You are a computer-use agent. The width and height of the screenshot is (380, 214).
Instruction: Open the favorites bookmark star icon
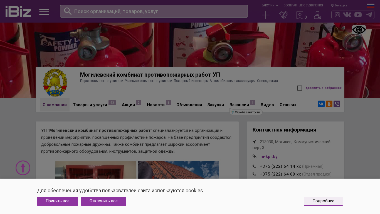tap(300, 15)
